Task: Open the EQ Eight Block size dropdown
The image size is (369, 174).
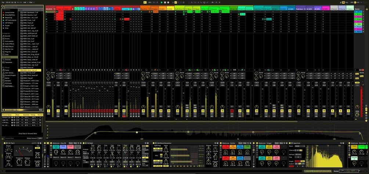Action: 86,153
